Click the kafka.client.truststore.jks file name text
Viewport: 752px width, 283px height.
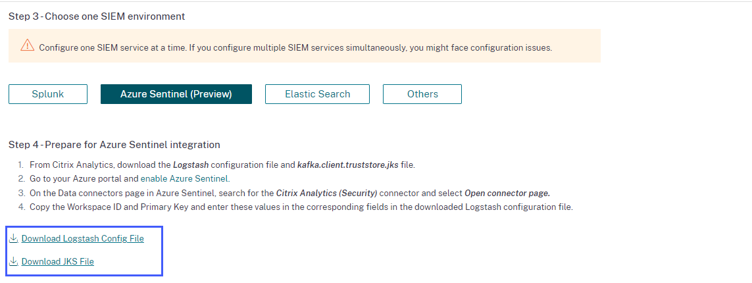point(347,165)
